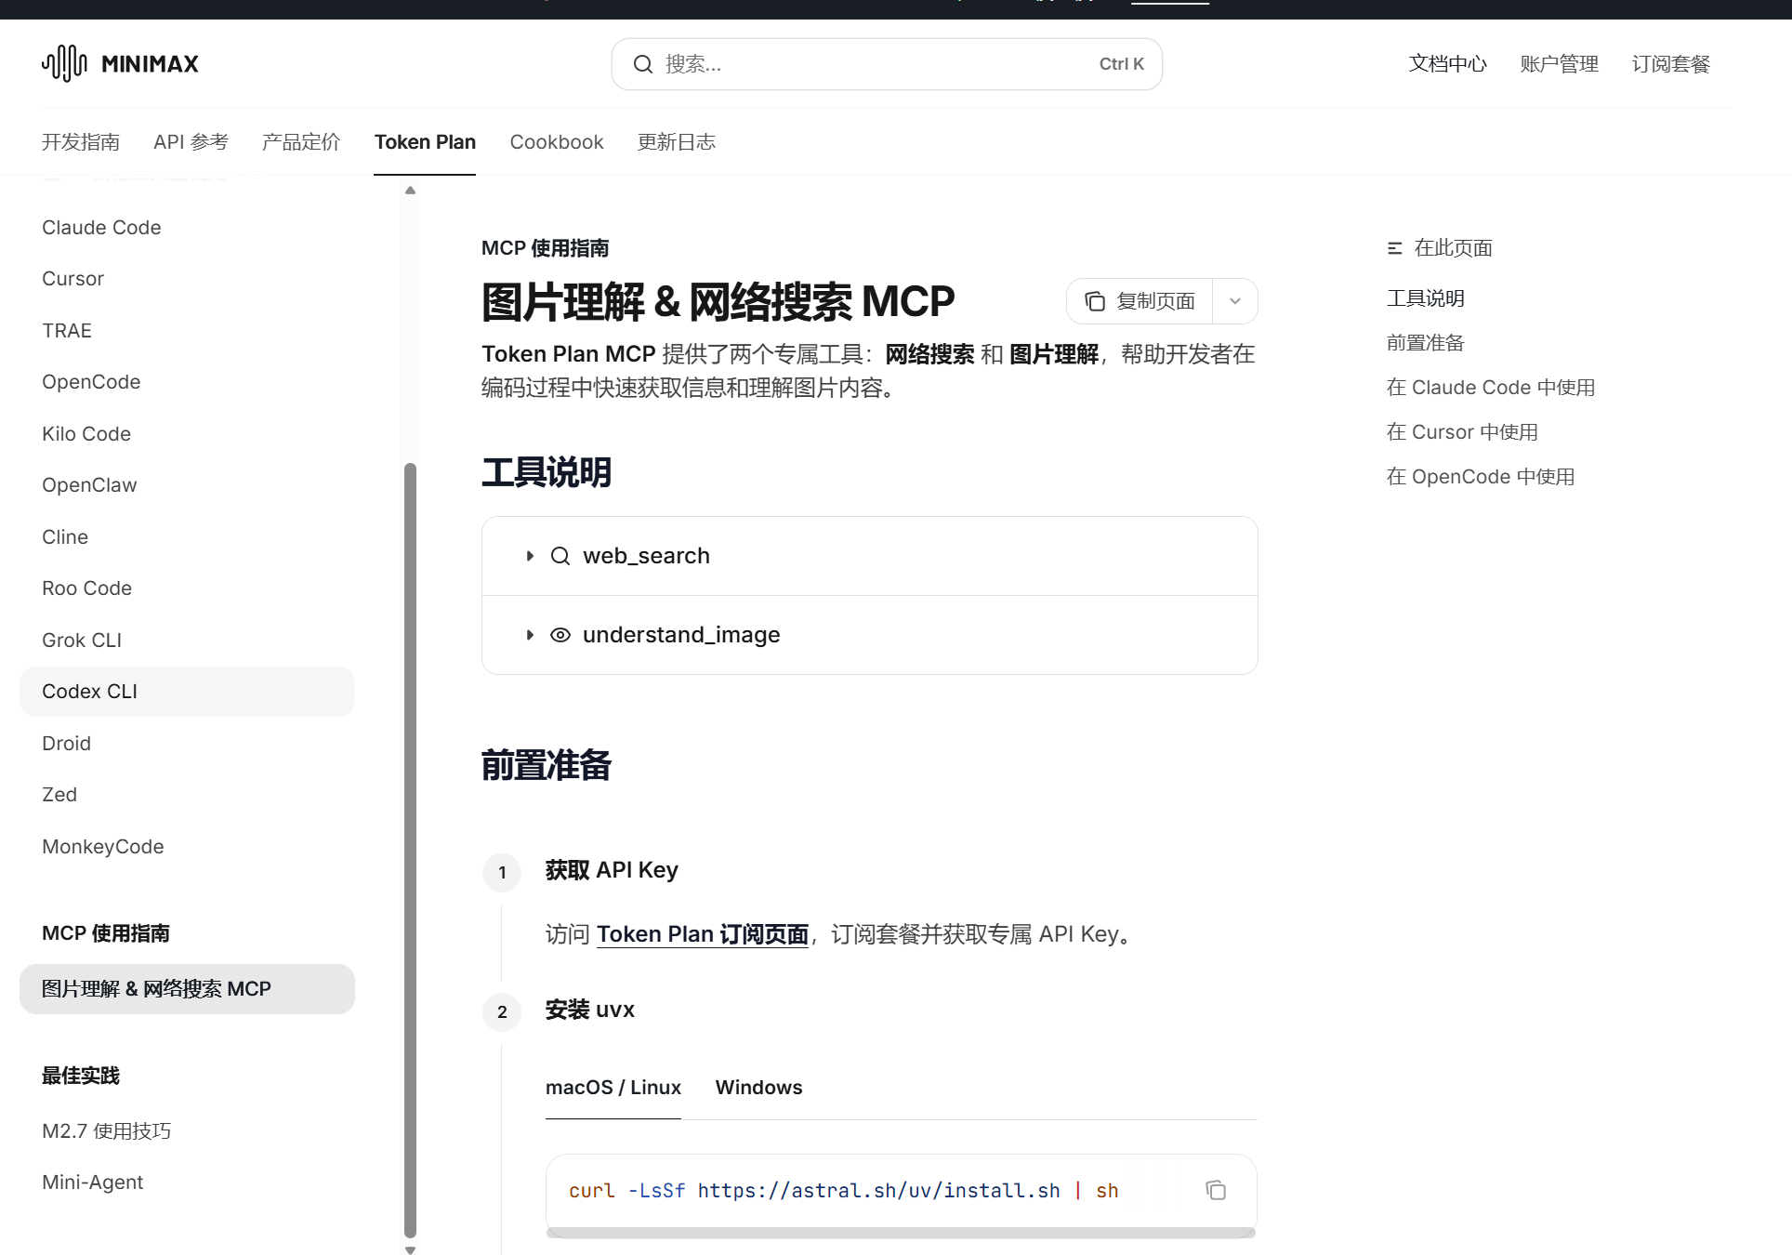This screenshot has width=1792, height=1255.
Task: Open the Codex CLI sidebar page
Action: (89, 692)
